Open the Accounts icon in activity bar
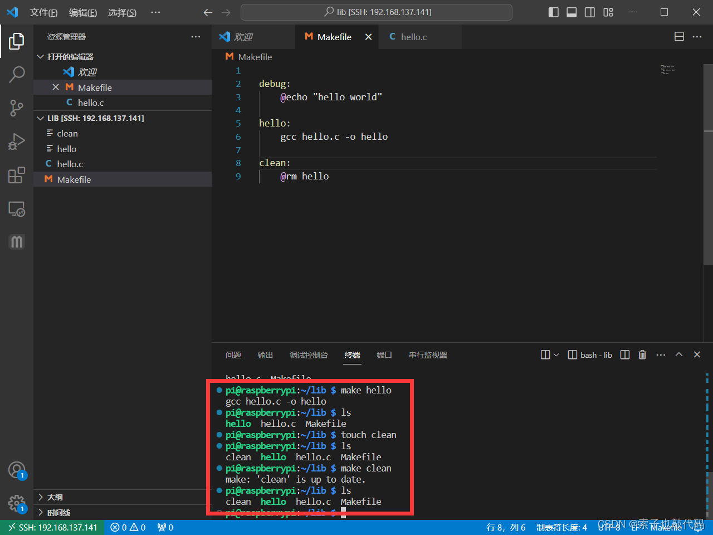This screenshot has height=535, width=713. coord(17,470)
